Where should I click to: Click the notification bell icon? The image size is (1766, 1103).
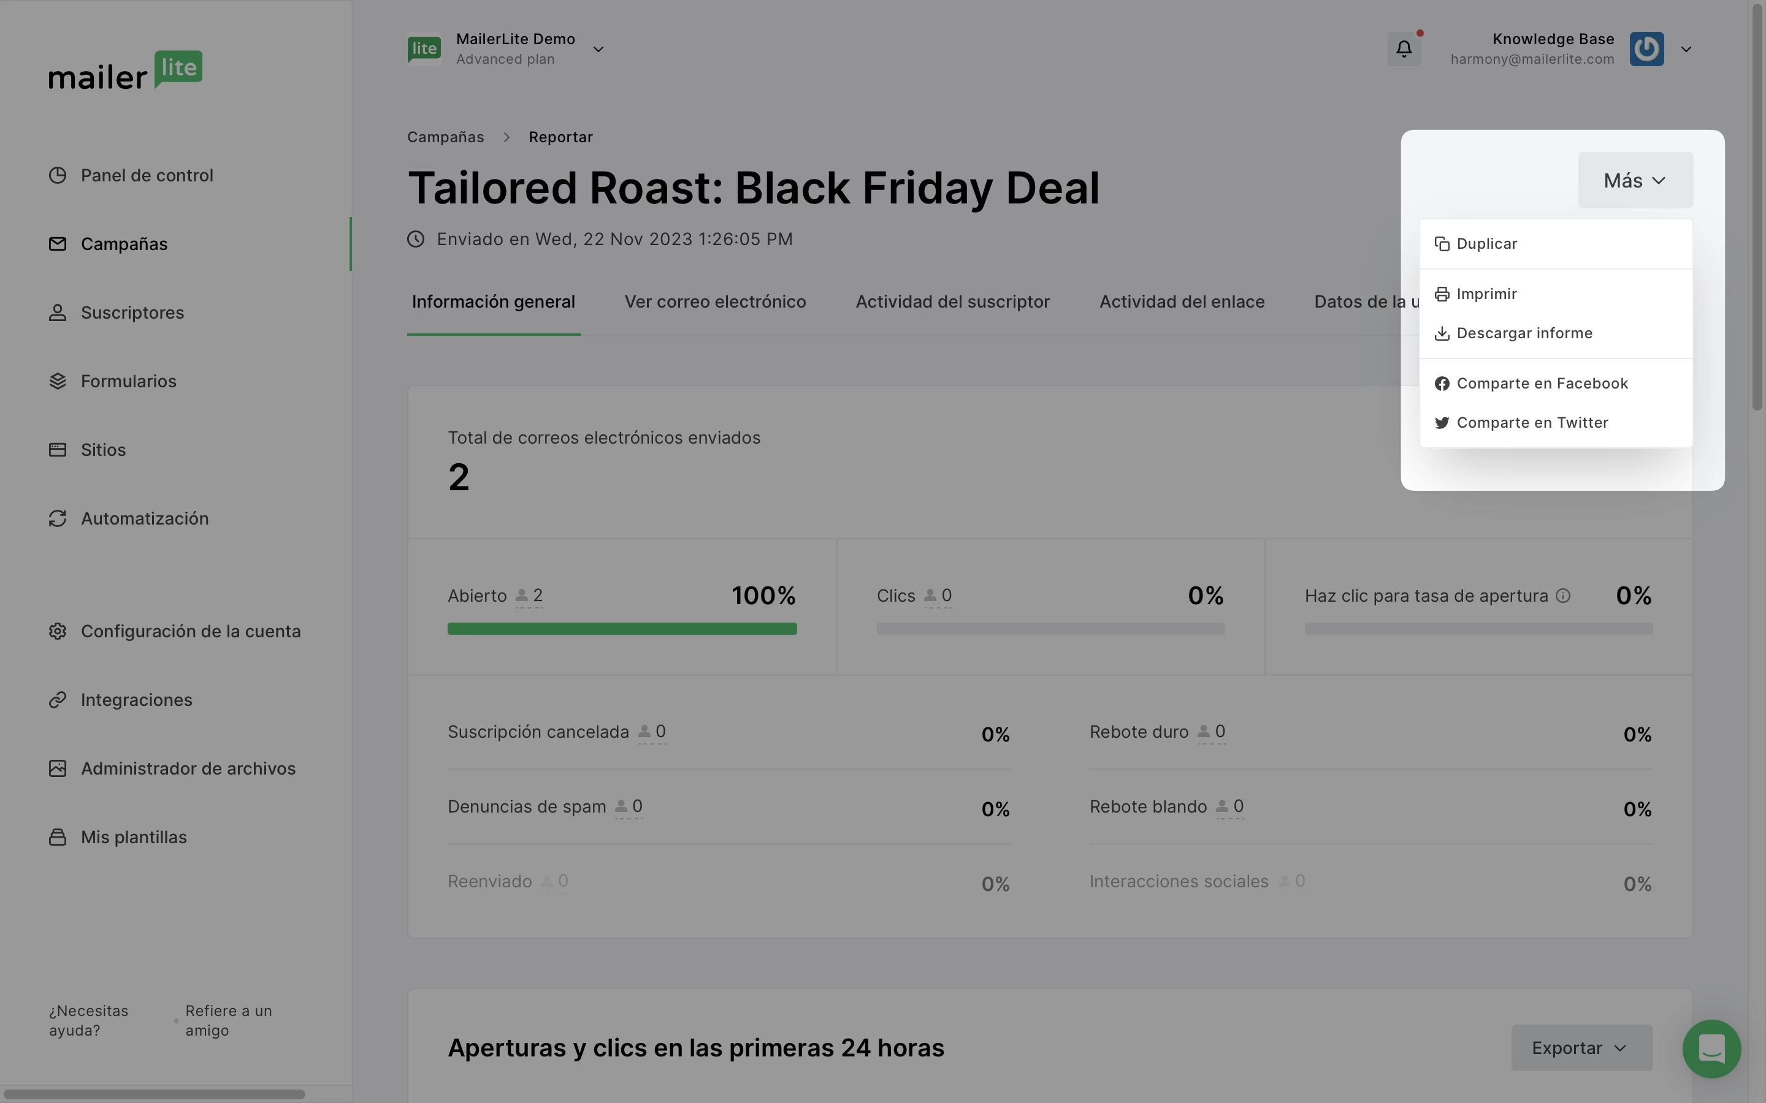pyautogui.click(x=1404, y=49)
